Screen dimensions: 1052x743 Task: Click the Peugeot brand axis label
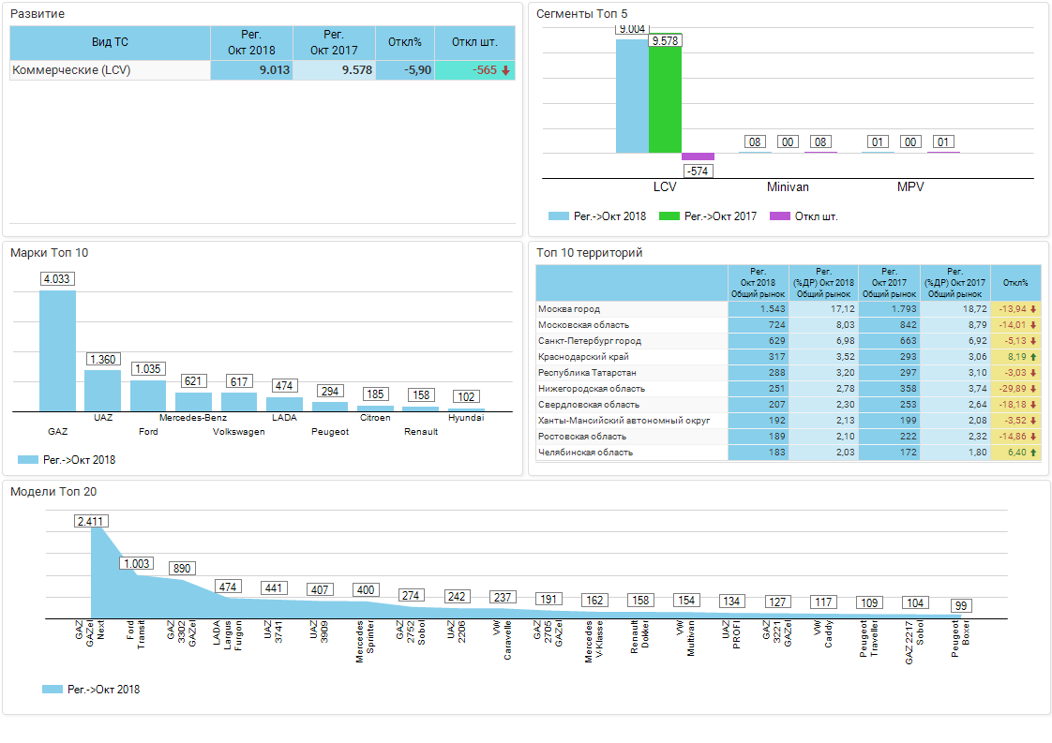click(x=330, y=432)
